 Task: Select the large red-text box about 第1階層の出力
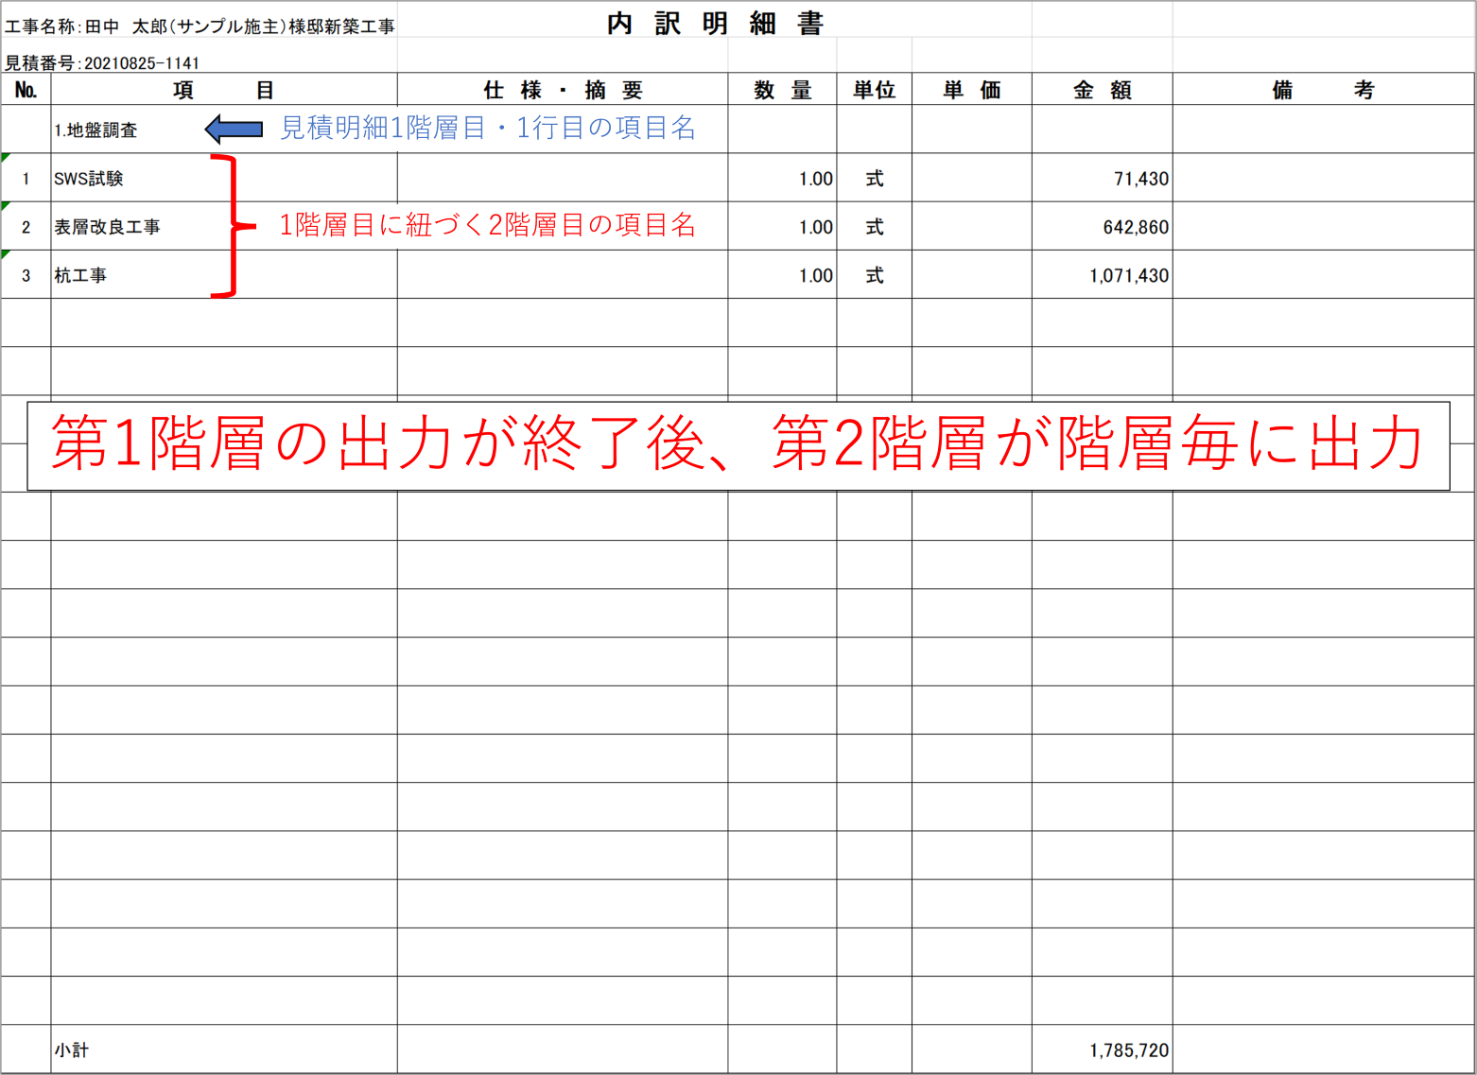click(738, 445)
